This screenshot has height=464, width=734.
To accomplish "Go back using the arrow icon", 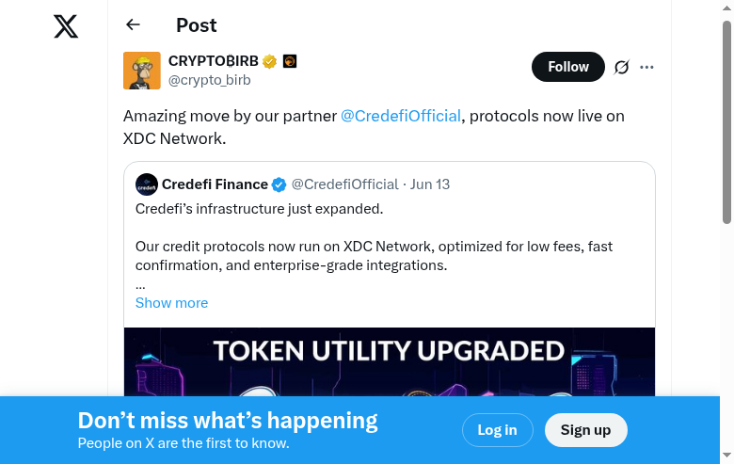I will 133,25.
